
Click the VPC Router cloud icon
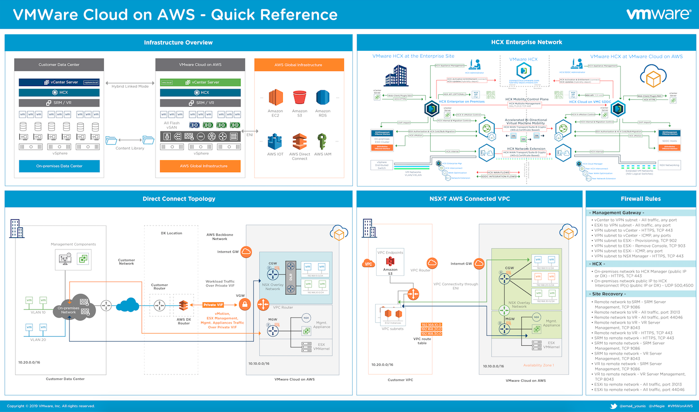coord(432,263)
